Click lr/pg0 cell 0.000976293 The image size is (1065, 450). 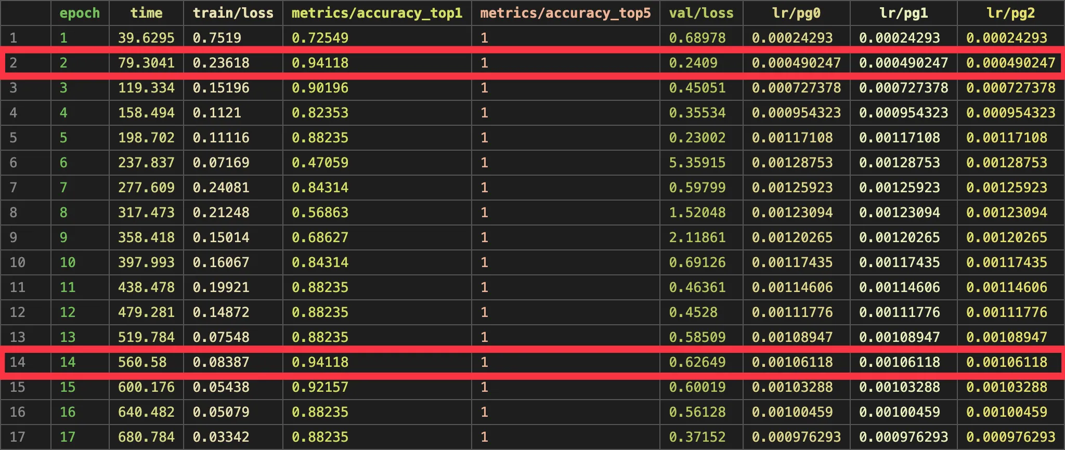point(796,437)
